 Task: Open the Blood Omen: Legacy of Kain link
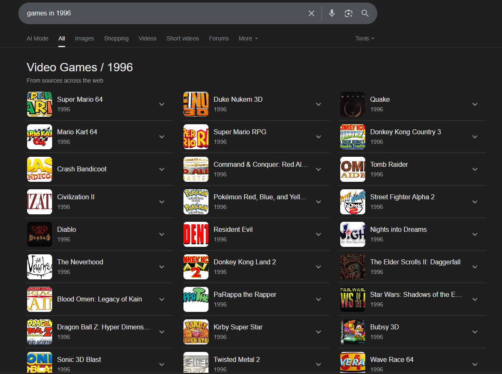100,299
